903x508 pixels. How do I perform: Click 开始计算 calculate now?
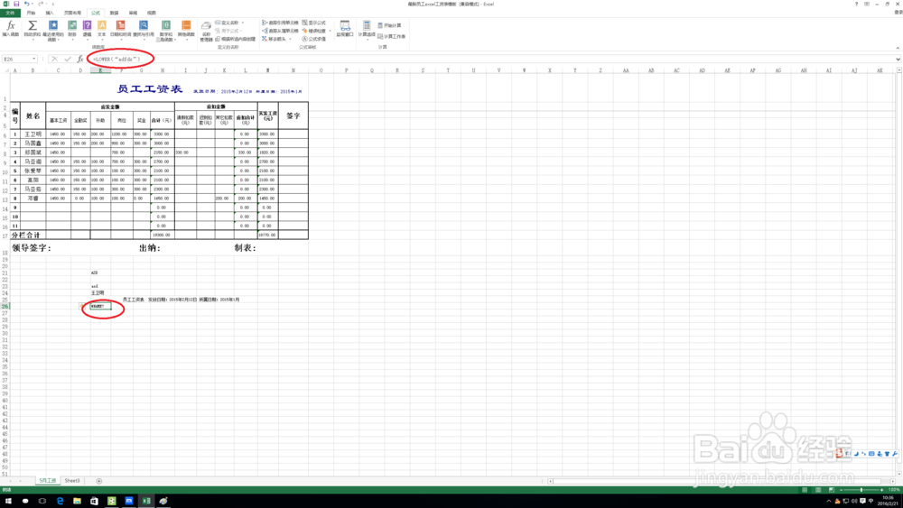click(390, 25)
